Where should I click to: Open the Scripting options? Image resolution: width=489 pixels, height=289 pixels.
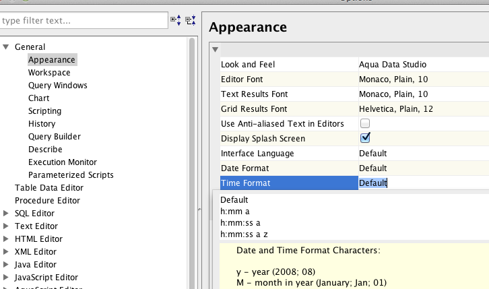click(x=44, y=111)
